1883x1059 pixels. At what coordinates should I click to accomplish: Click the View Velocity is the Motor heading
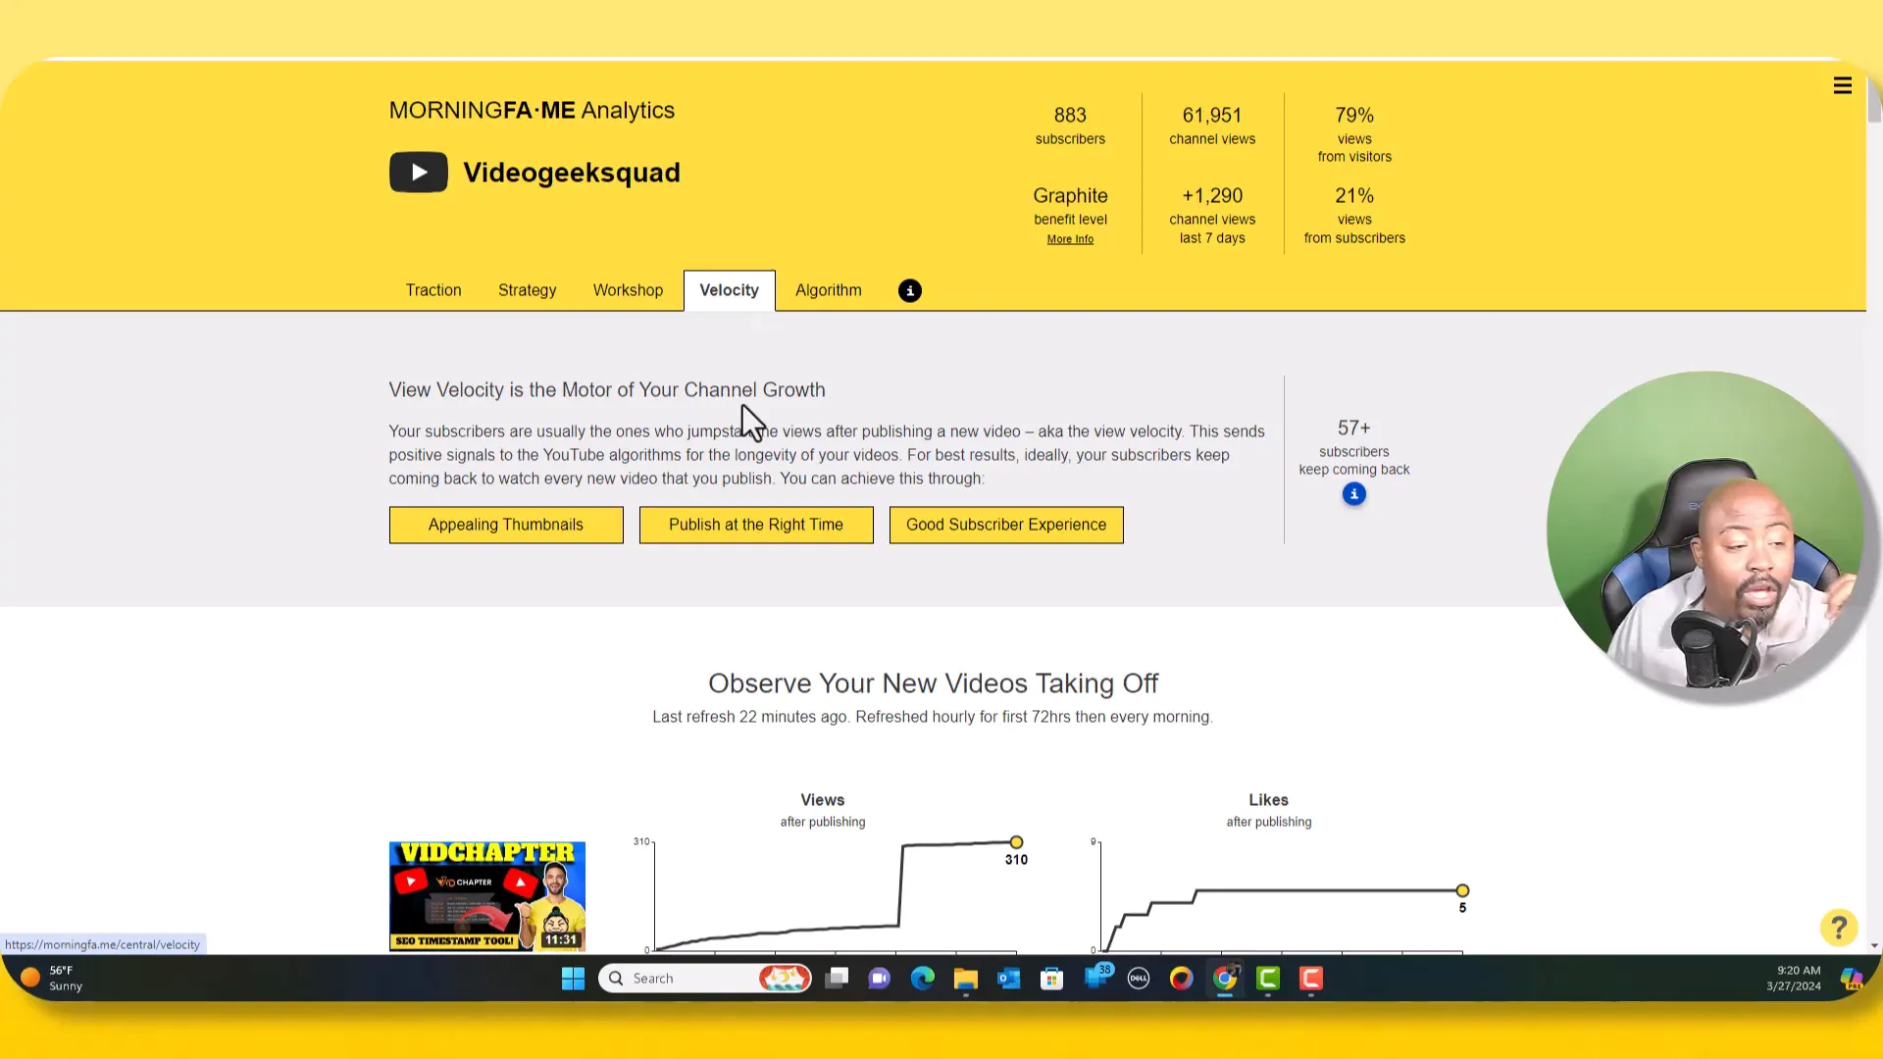point(607,390)
